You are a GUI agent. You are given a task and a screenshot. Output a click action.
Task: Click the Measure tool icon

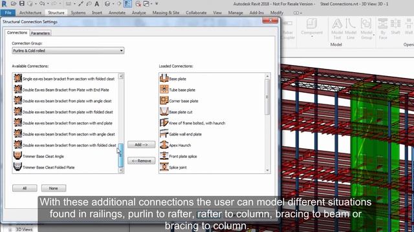tap(69, 4)
